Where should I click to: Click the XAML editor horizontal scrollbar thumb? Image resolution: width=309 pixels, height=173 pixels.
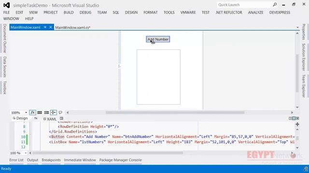tap(108, 153)
